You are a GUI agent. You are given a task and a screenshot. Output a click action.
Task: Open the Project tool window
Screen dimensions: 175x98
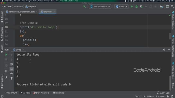[2, 17]
